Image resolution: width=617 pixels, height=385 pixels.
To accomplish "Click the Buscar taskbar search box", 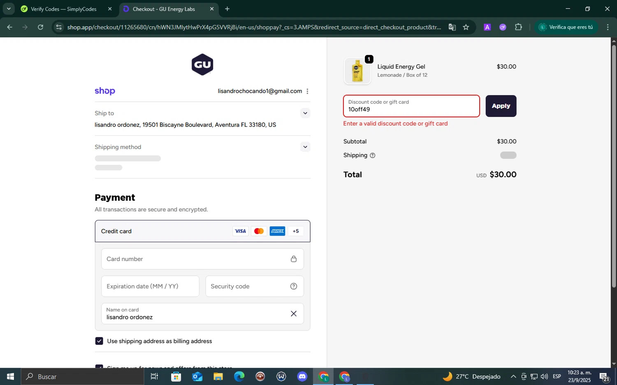I will pos(82,376).
